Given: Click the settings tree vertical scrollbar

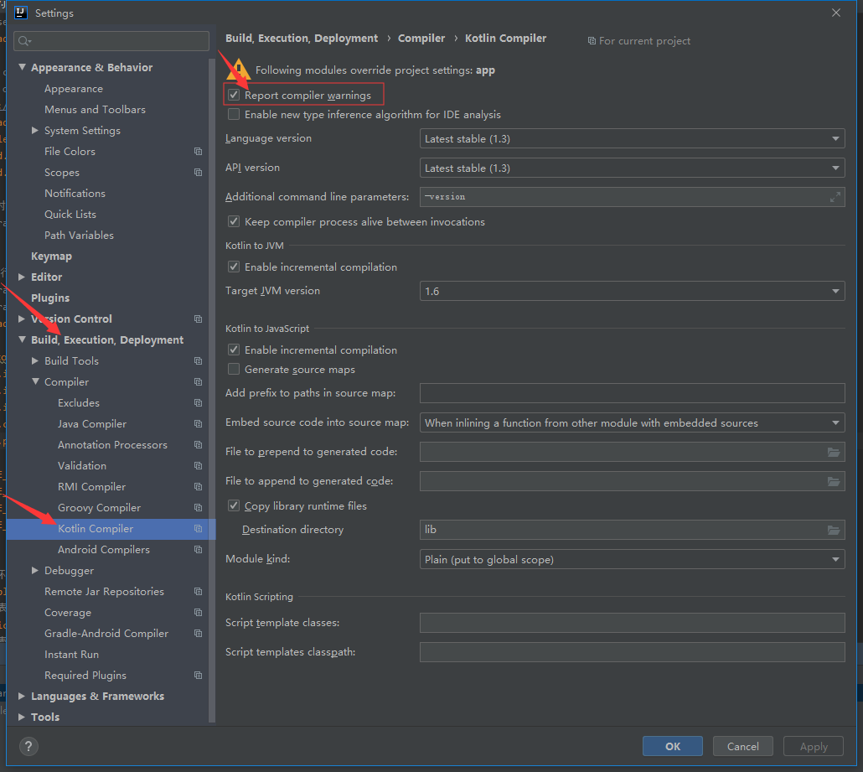Looking at the screenshot, I should (212, 391).
